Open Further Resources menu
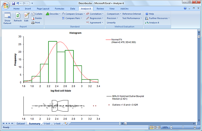 [157, 18]
